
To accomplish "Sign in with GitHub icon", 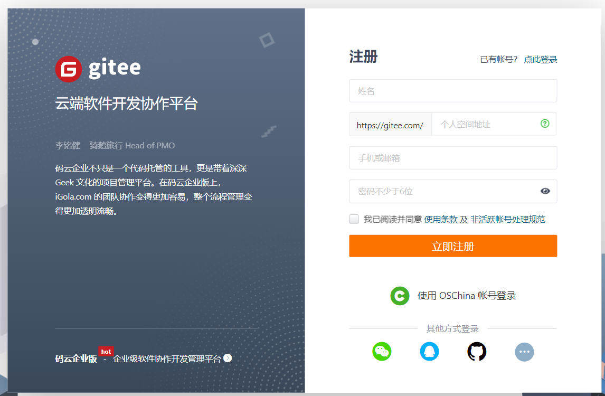I will [477, 352].
